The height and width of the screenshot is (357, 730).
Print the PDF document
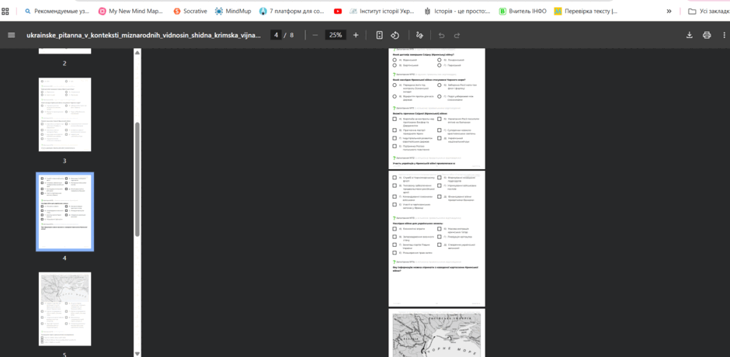(707, 35)
